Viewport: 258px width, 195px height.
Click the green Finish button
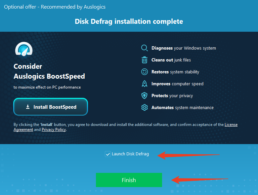pos(129,180)
